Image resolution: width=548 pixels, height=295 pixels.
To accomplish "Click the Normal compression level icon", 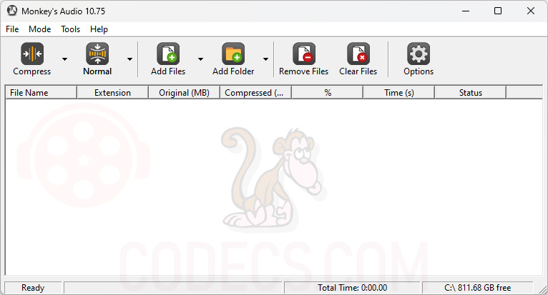I will [97, 54].
